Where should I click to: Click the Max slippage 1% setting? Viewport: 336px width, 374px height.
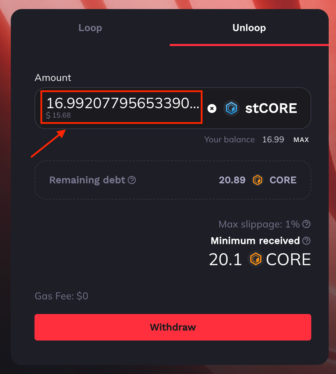coord(259,224)
